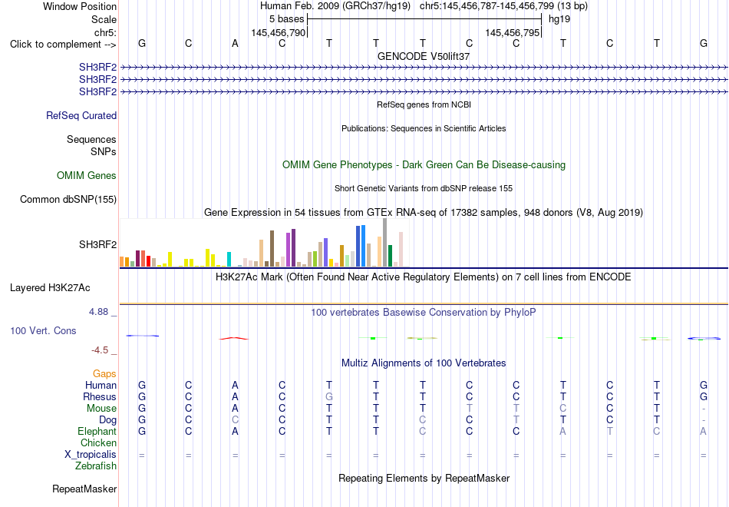Screen dimensions: 729x507
Task: Click the 145,456,790 coordinate label
Action: tap(279, 32)
